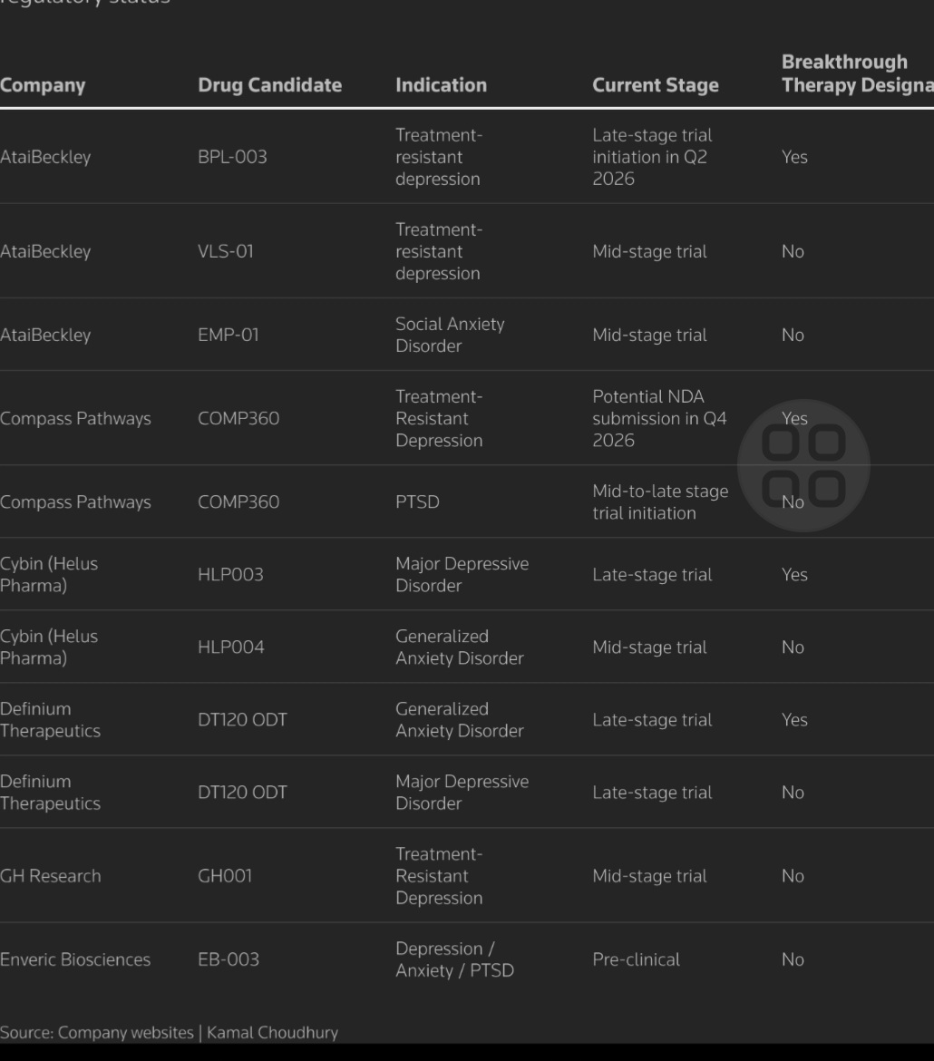Select Definium Therapeutics in the Generalized Anxiety row
Image resolution: width=934 pixels, height=1061 pixels.
coord(50,719)
